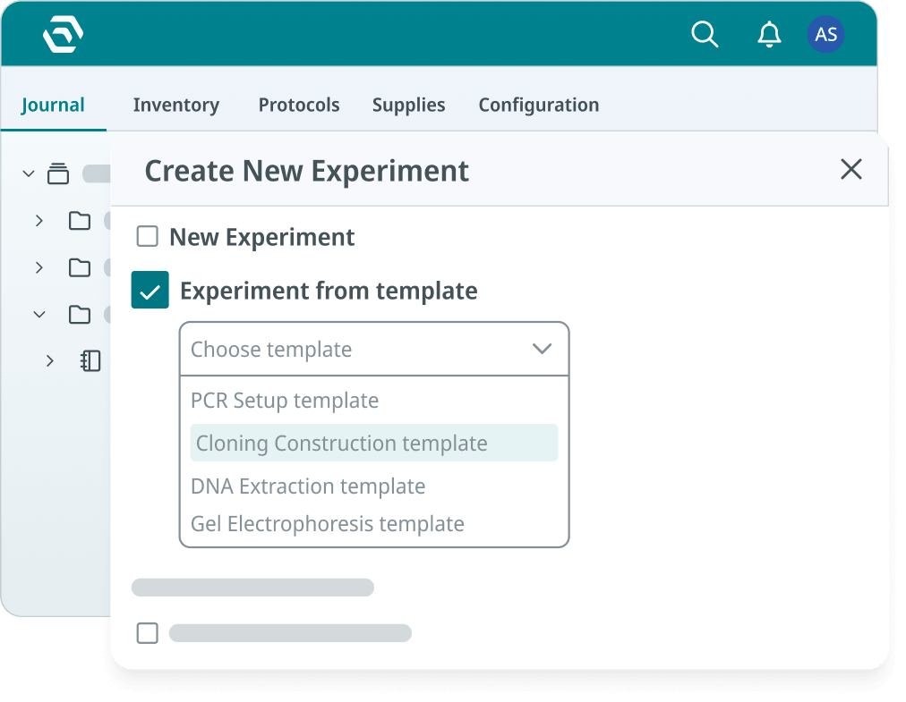Go to the Configuration tab

coord(539,105)
